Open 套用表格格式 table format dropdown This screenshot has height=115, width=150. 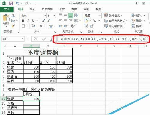[x=116, y=21]
